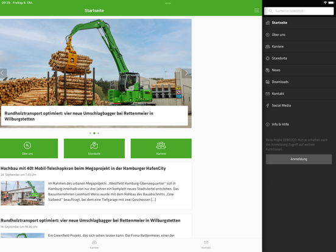Select Startseite in the side menu
The width and height of the screenshot is (336, 252).
299,23
